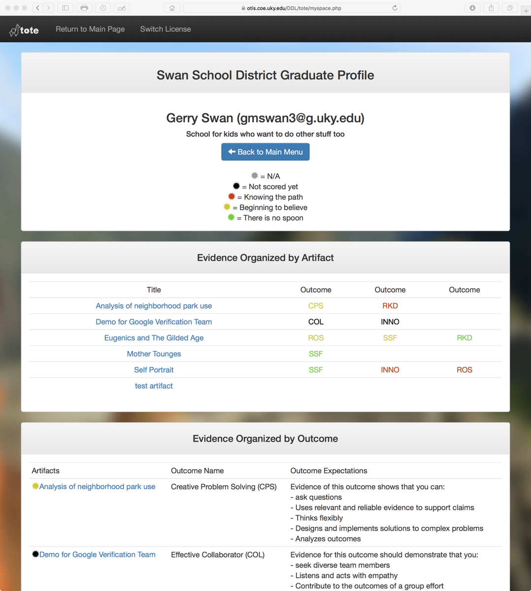Click SSF outcome in Self Portrait row
The image size is (531, 591).
click(316, 370)
